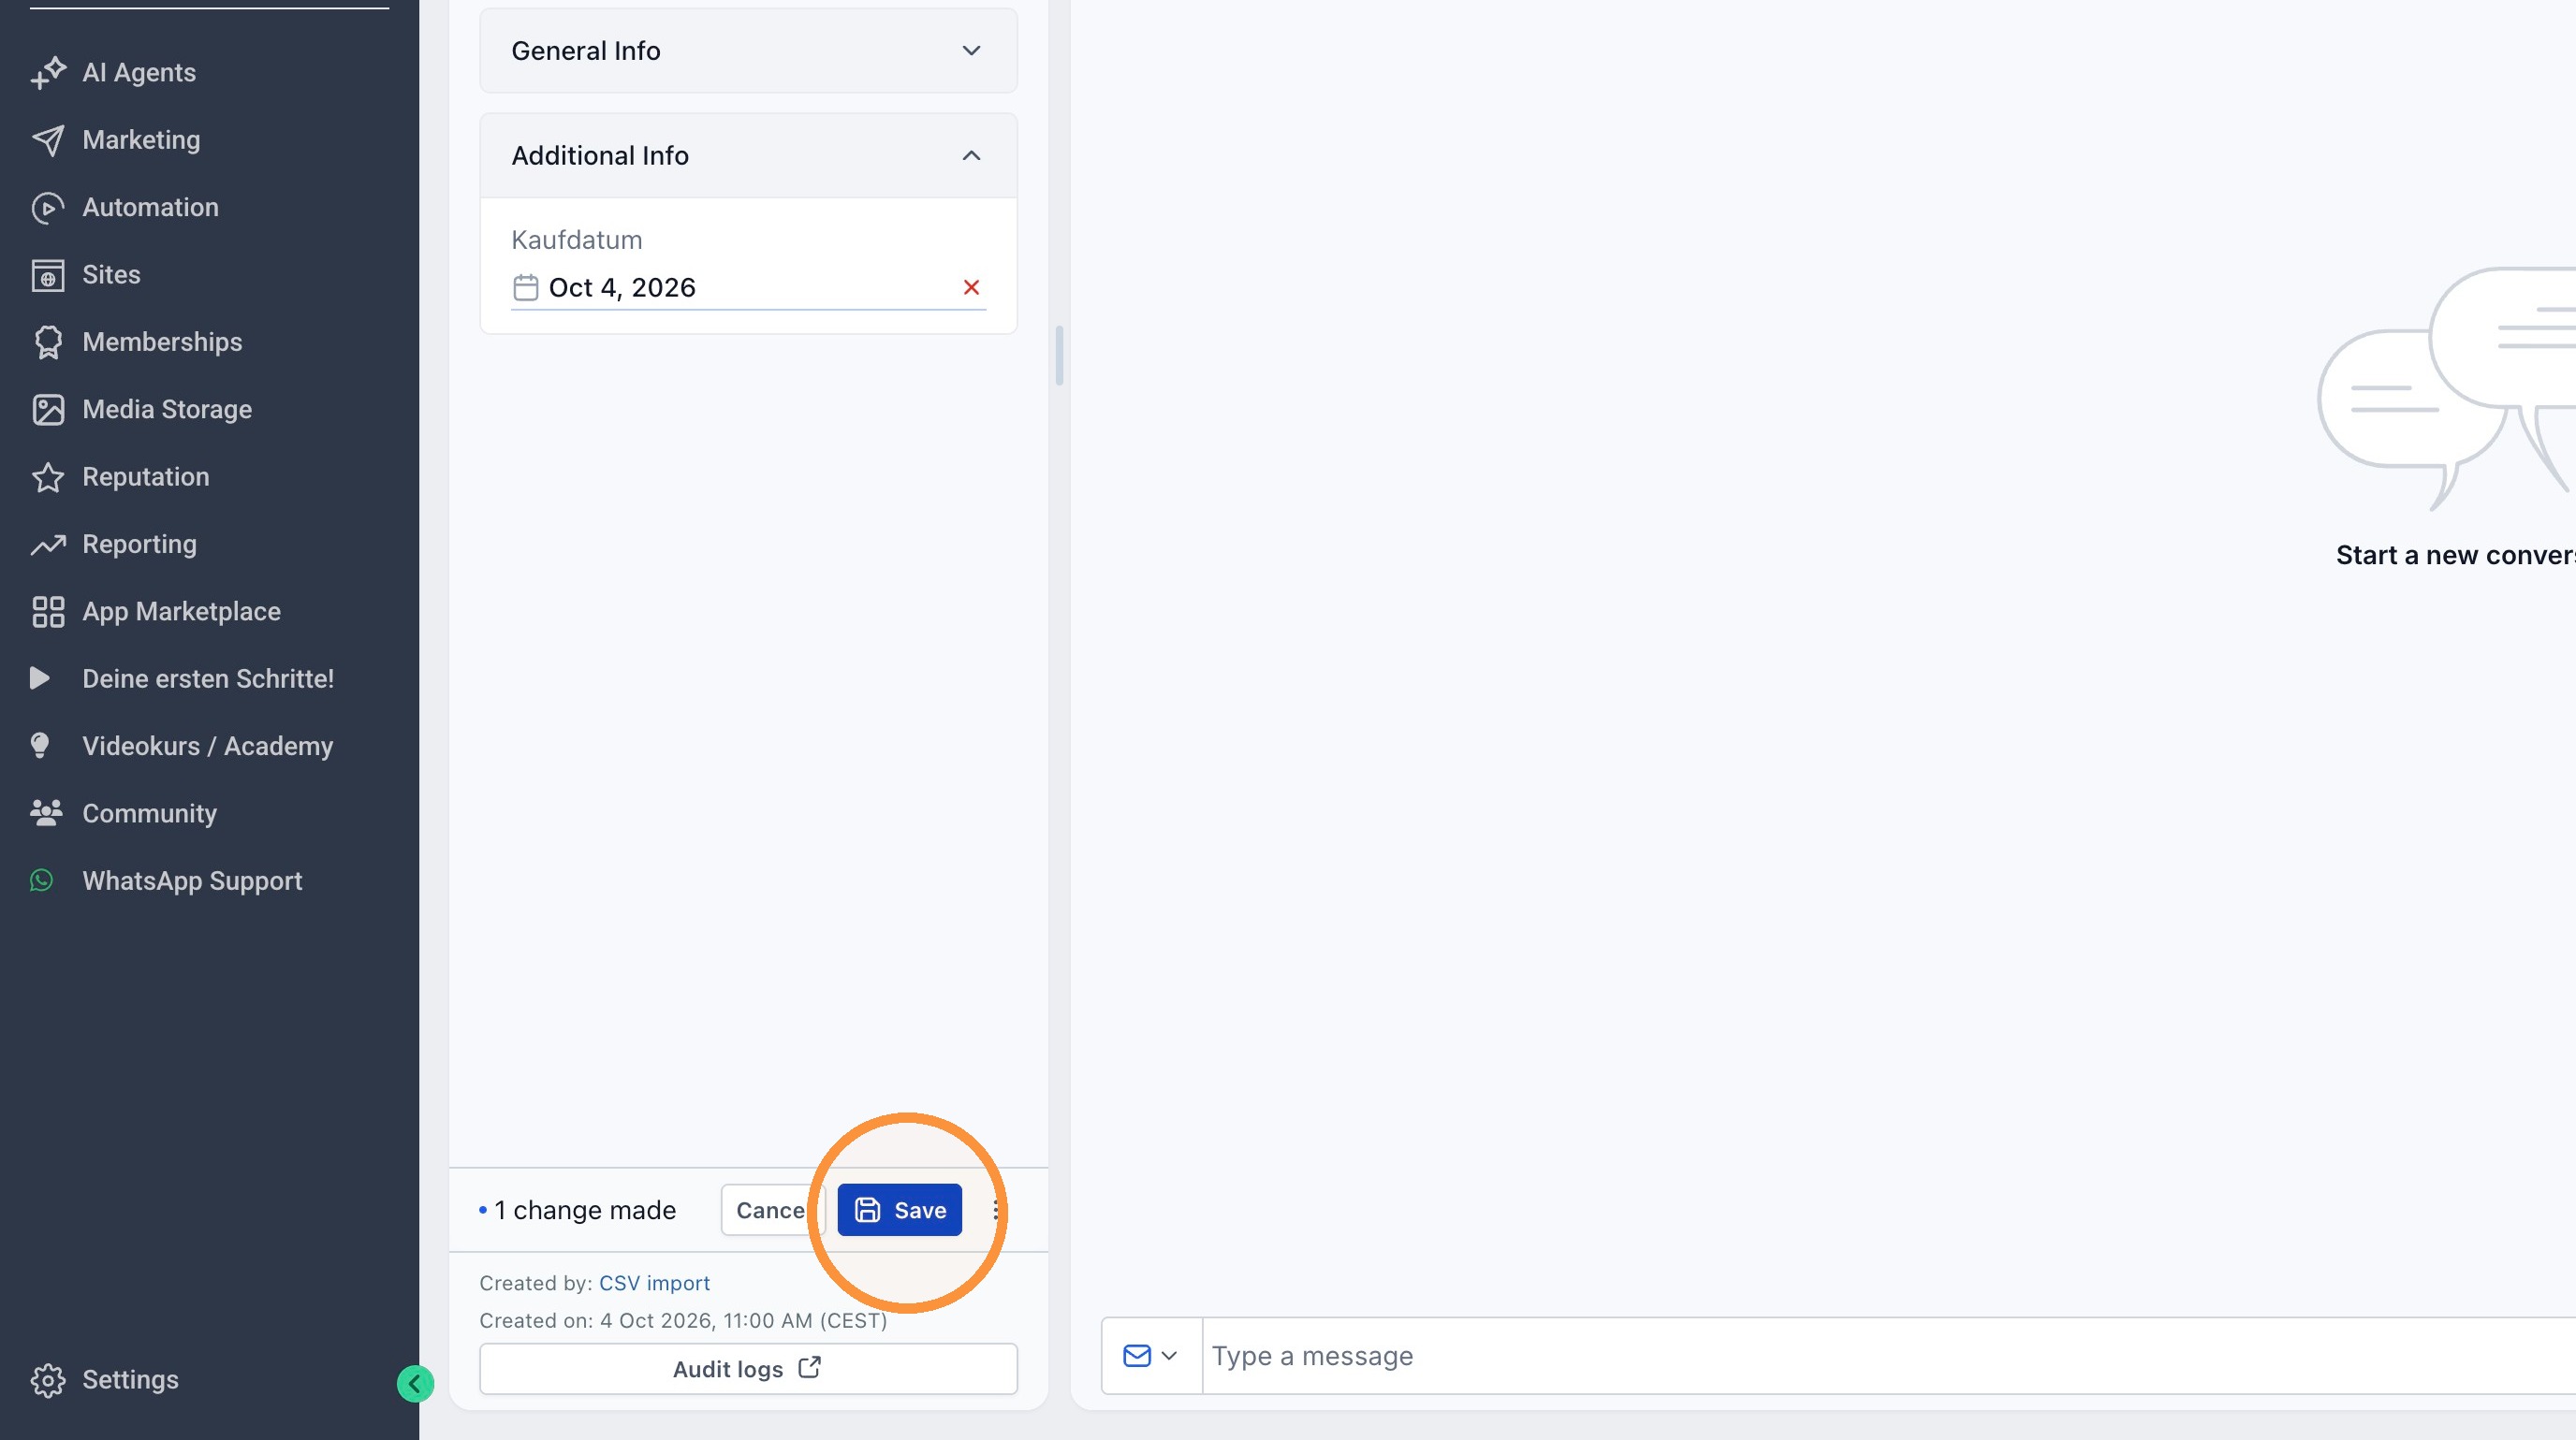Expand the General Info section

748,51
